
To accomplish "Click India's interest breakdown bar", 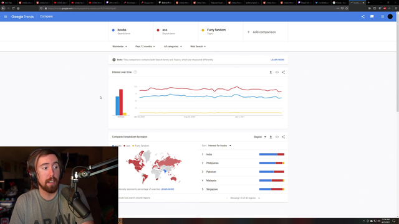I will click(x=272, y=154).
